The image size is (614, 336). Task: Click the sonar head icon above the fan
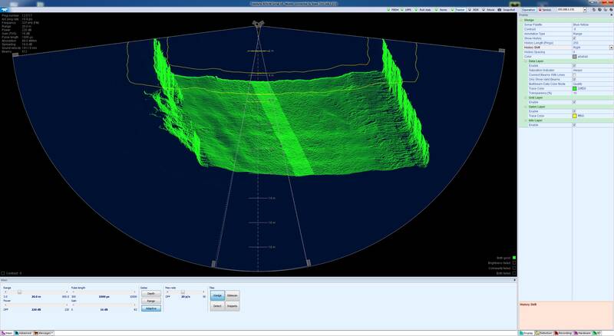(258, 24)
